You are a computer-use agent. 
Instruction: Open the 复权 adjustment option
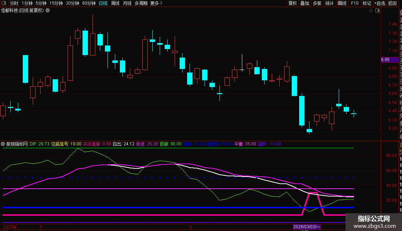point(292,3)
